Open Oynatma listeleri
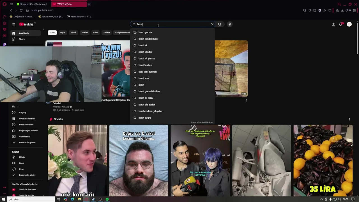Image resolution: width=359 pixels, height=202 pixels. (x=26, y=119)
